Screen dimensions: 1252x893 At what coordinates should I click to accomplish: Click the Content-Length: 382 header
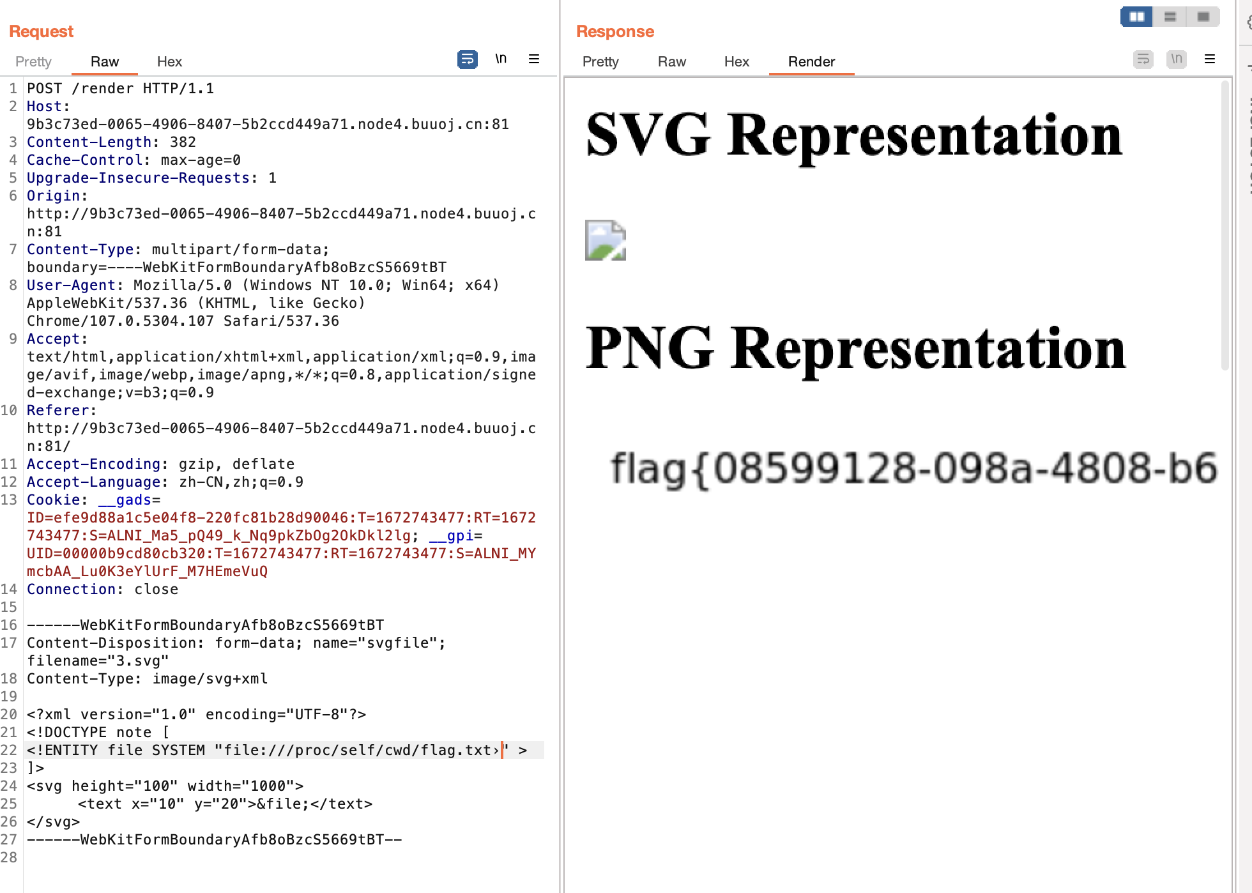click(111, 142)
